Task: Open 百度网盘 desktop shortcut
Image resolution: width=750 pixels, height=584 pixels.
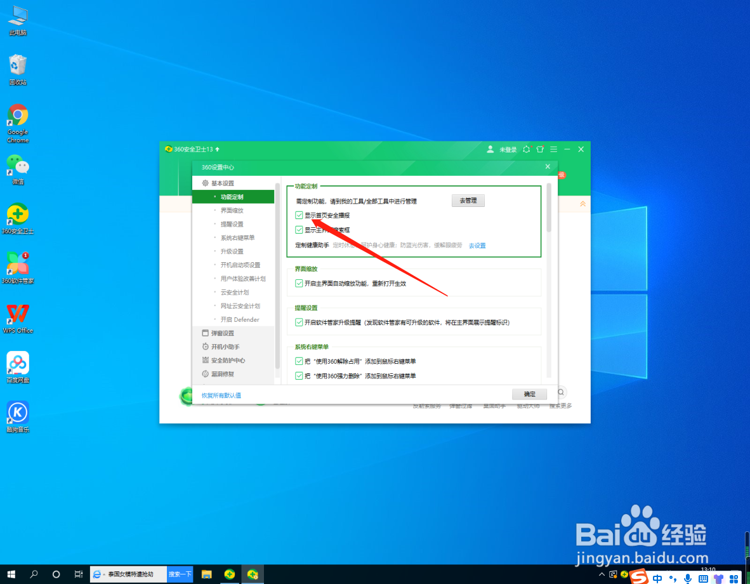Action: [18, 368]
